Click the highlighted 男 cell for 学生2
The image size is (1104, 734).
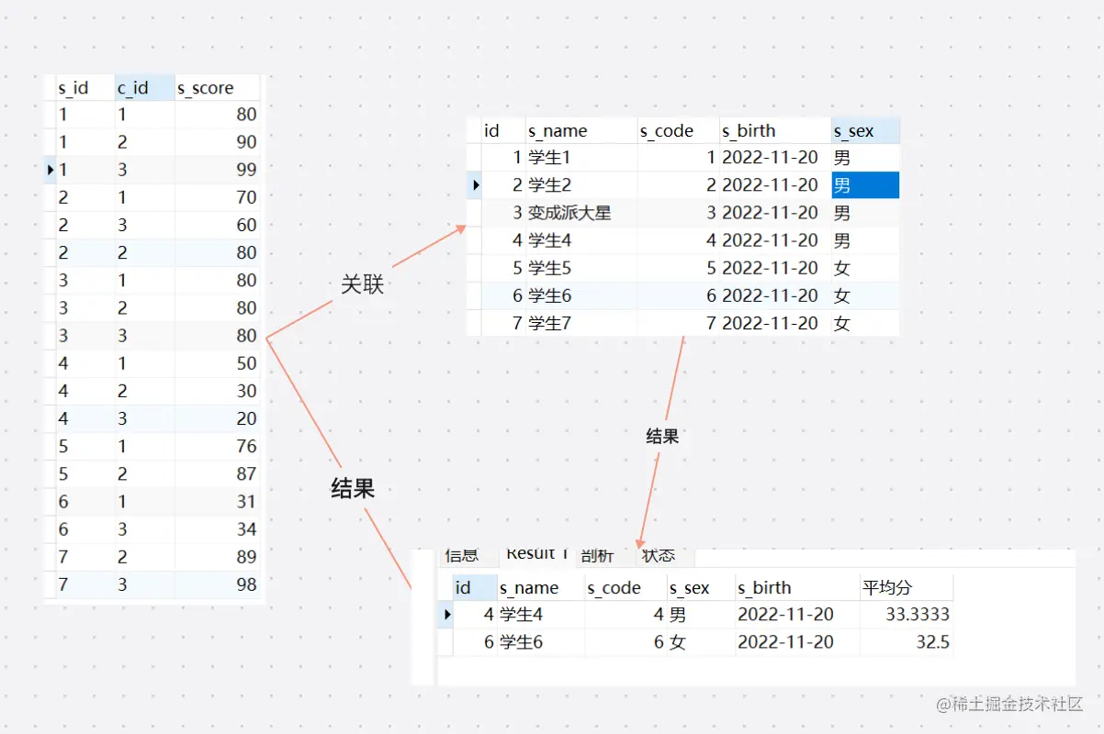click(x=864, y=184)
